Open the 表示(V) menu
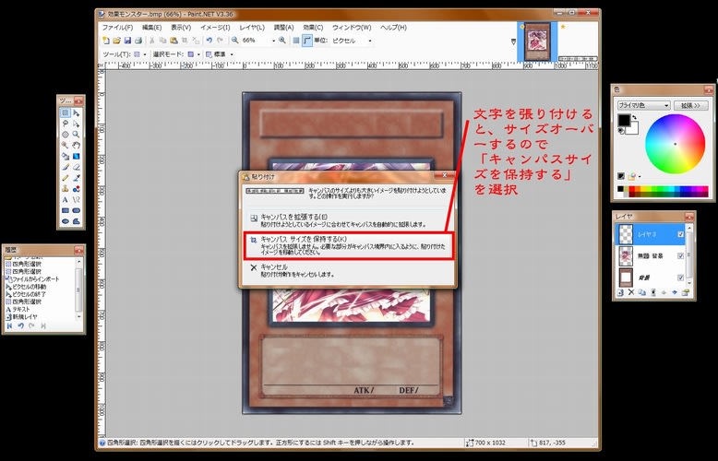The width and height of the screenshot is (718, 461). tap(181, 28)
